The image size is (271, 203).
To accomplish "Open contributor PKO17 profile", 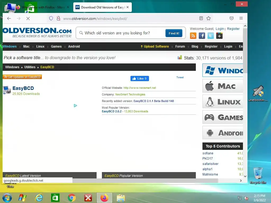I will [x=207, y=159].
